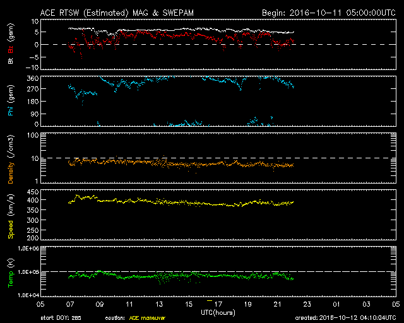
Task: Click the '19' hour tick label
Action: point(248,305)
